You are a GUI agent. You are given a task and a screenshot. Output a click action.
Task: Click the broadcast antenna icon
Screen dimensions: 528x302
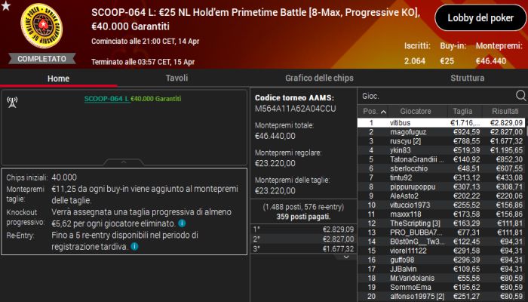click(13, 102)
